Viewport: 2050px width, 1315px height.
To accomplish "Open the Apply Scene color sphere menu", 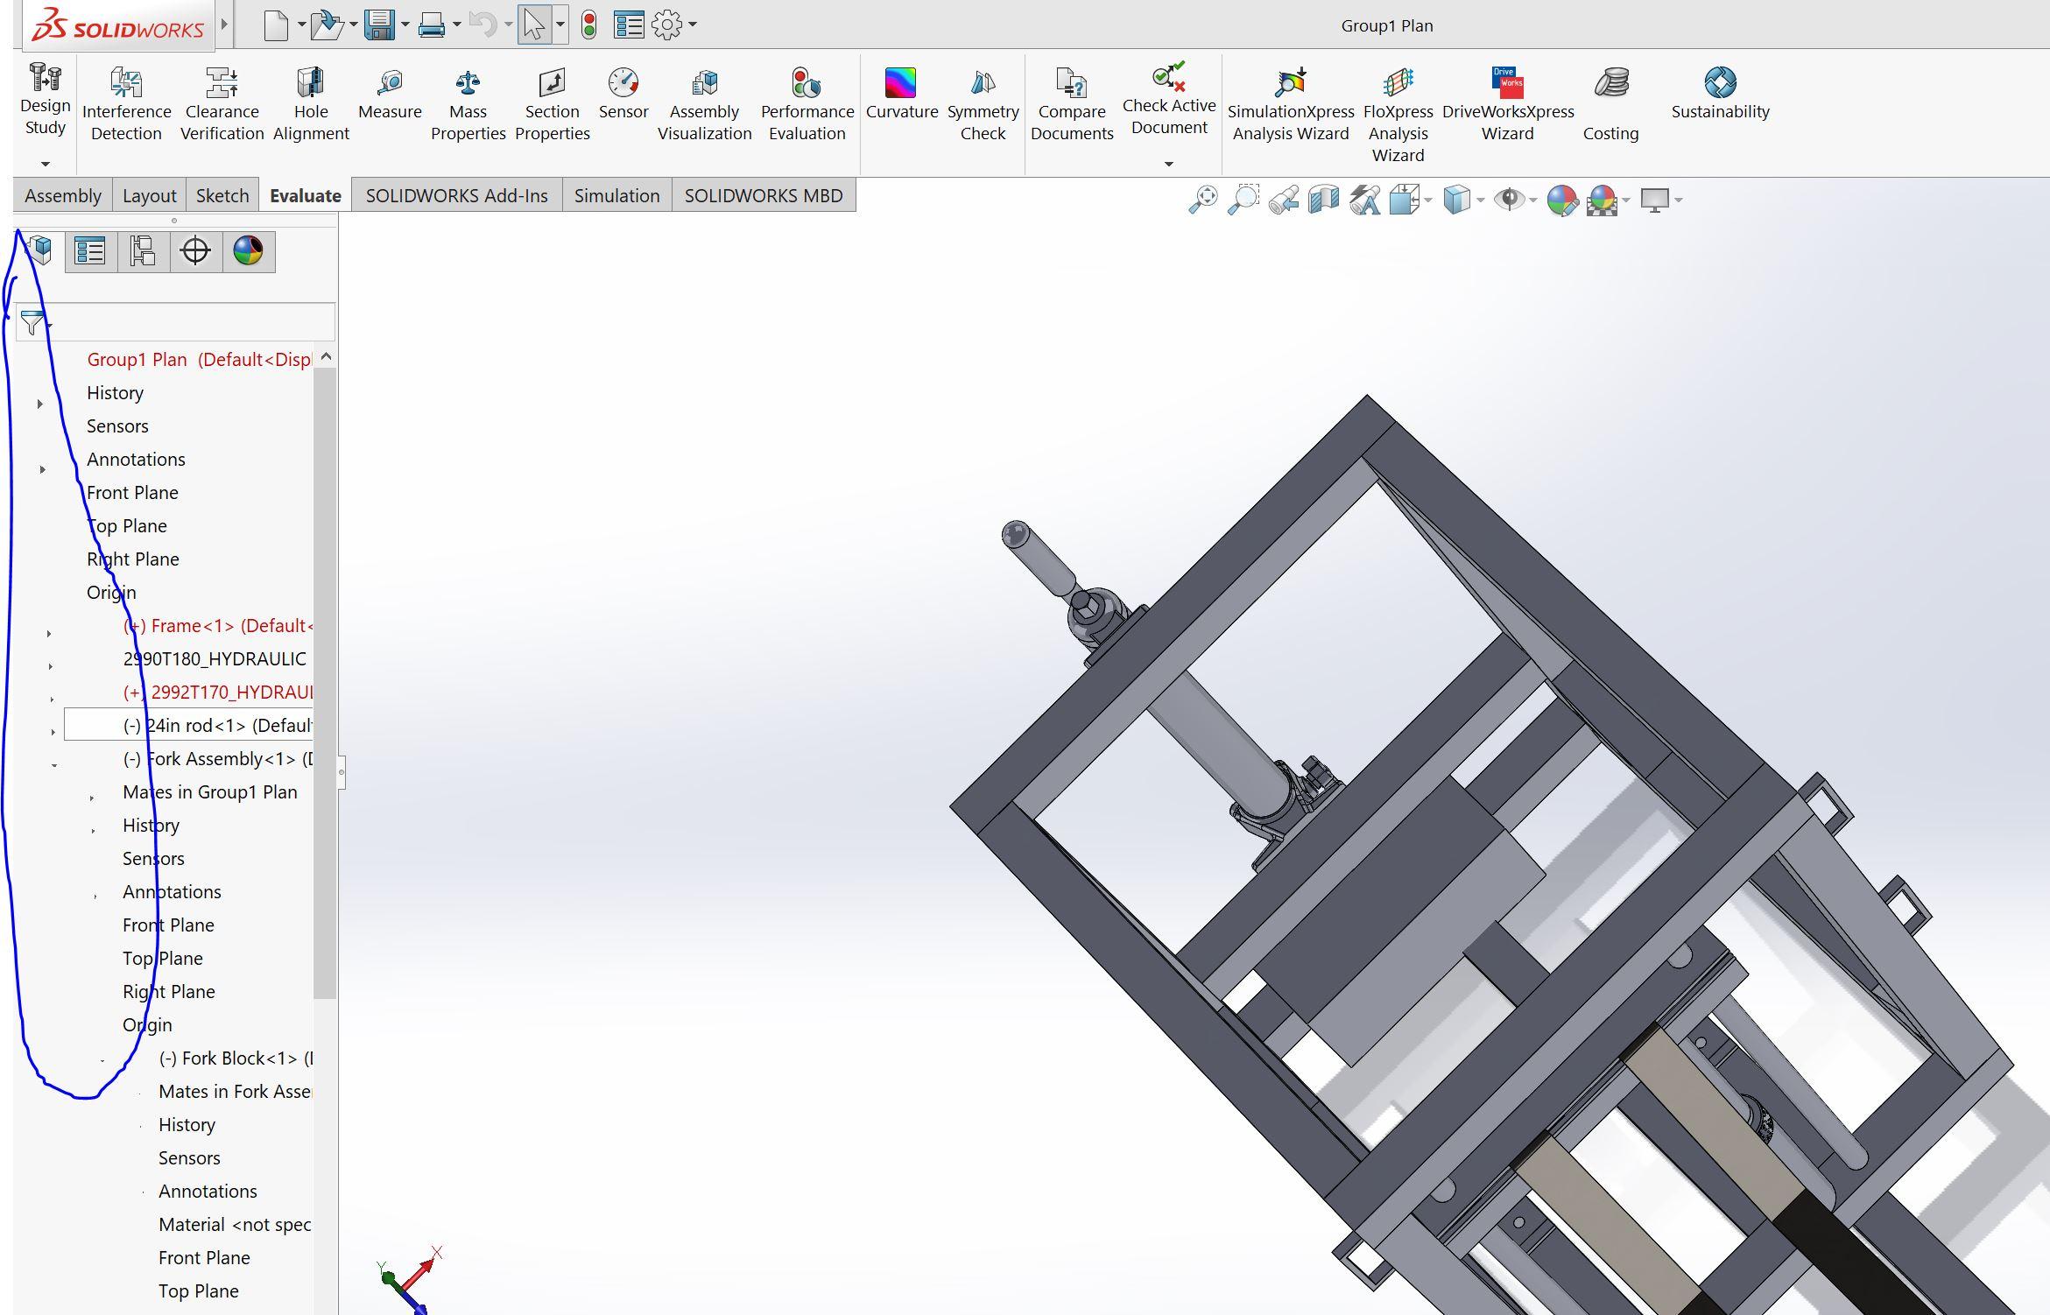I will [x=1602, y=200].
